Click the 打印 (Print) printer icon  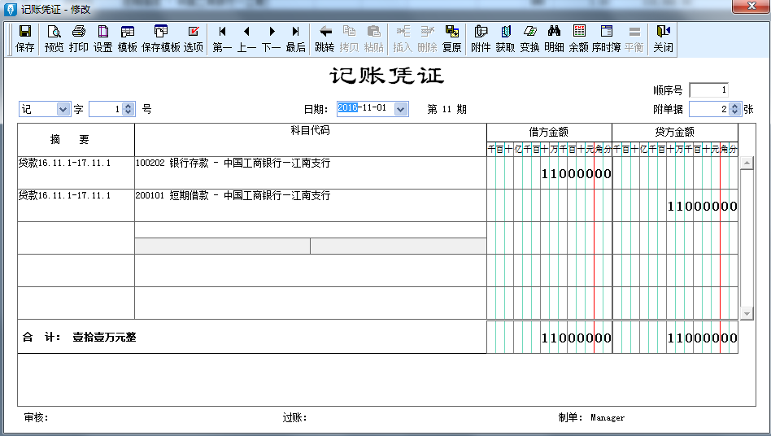(x=78, y=32)
